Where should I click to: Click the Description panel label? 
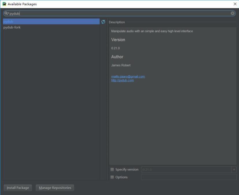pyautogui.click(x=117, y=22)
